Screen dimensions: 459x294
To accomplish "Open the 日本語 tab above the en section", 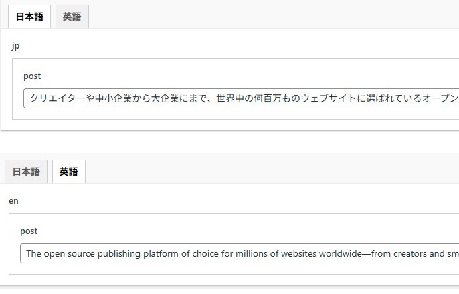I will [x=26, y=172].
